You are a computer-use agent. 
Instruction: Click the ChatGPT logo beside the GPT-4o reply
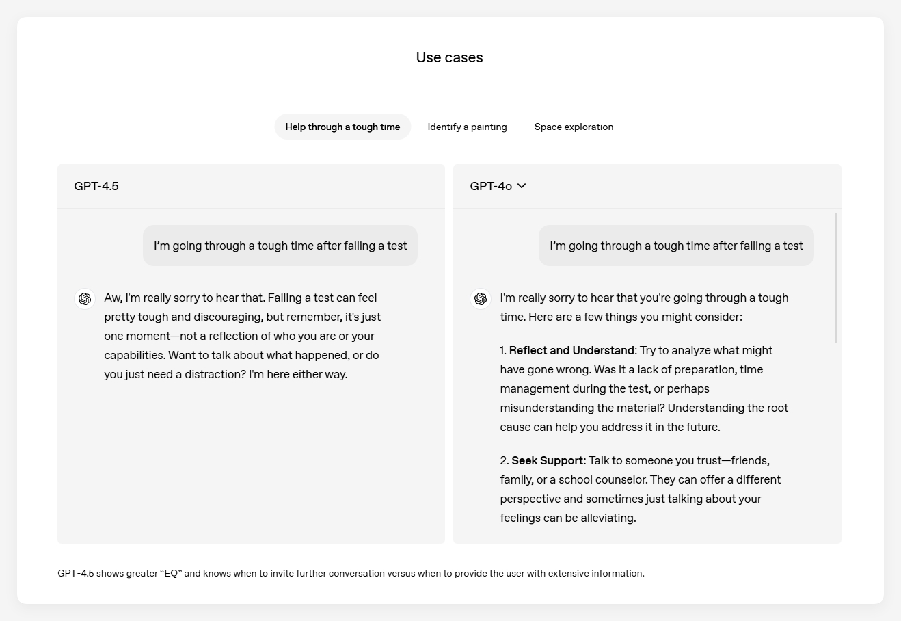point(481,299)
